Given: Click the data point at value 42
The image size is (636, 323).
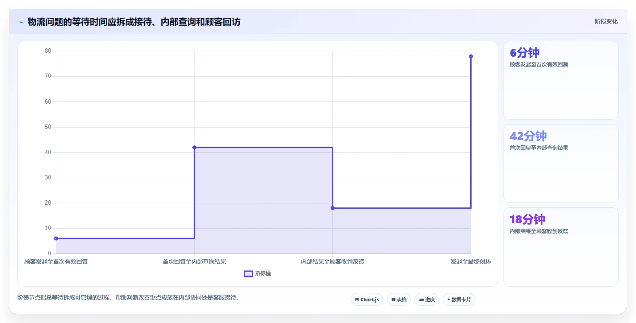Looking at the screenshot, I should point(194,147).
